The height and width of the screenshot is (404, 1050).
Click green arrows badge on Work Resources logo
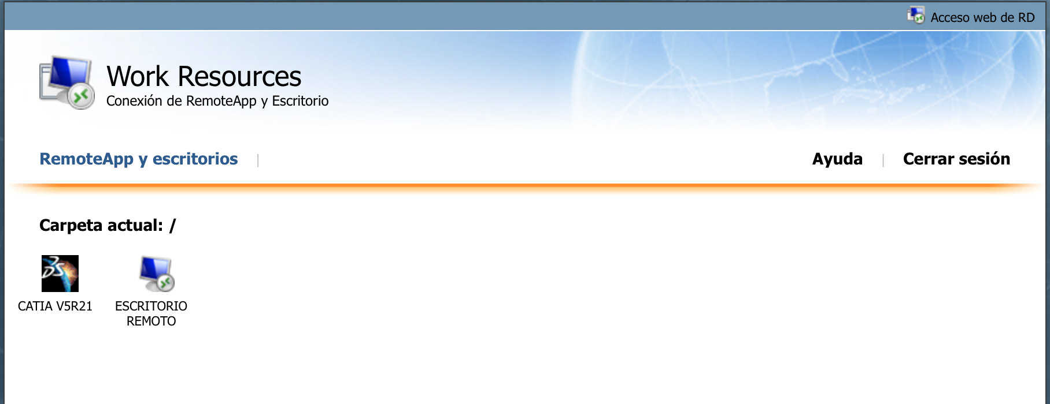[81, 96]
